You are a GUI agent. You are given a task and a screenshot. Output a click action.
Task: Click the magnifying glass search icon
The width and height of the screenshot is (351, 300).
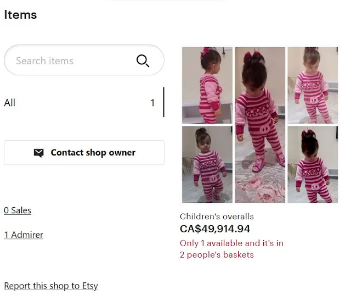[x=143, y=60]
